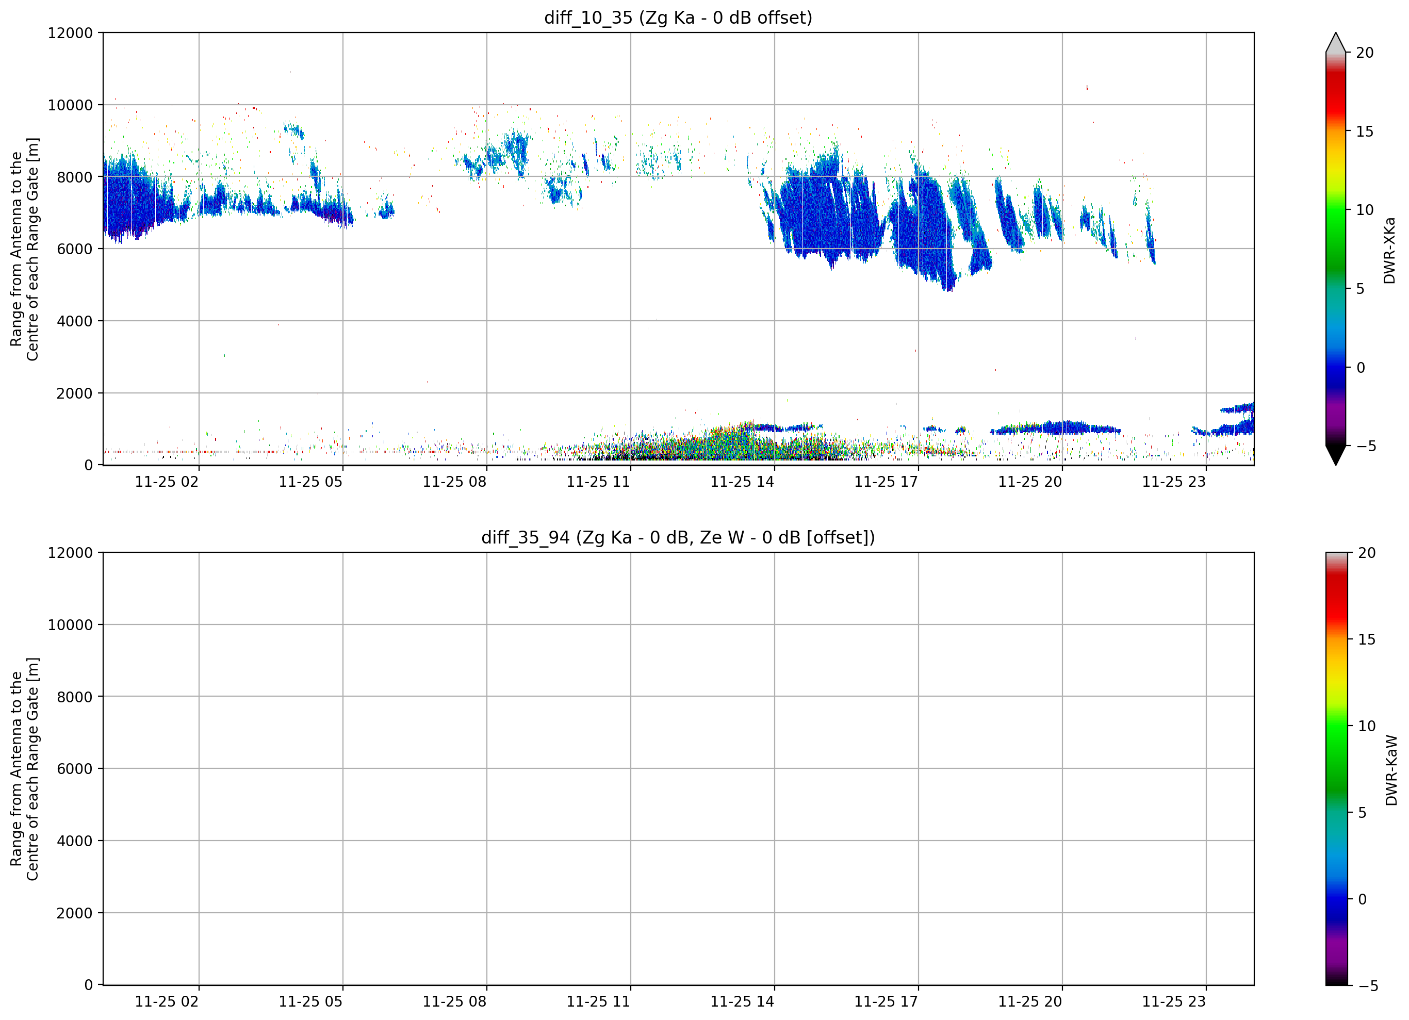Click the '11-25 20' x tick in the diff_10_35 plot
Screen dimensions: 1409x1020
coord(1030,482)
